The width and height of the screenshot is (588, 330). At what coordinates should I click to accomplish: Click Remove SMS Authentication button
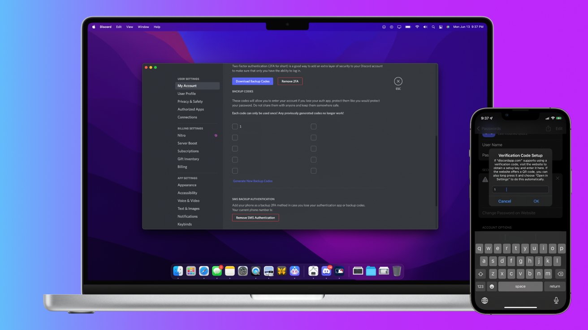click(255, 218)
